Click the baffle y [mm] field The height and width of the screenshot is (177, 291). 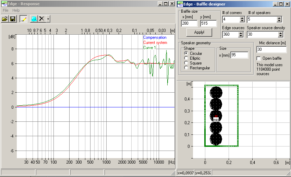tap(208, 23)
